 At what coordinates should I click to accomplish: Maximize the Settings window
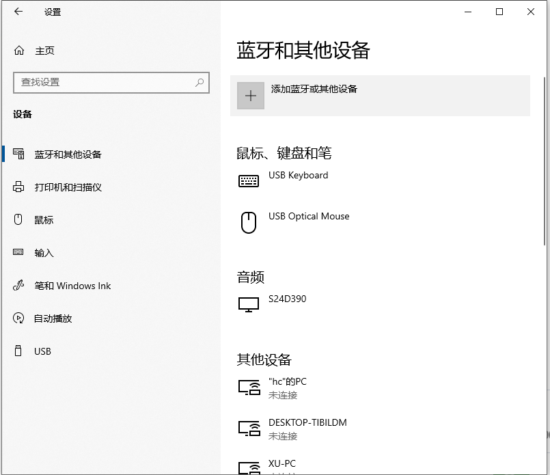(x=499, y=12)
